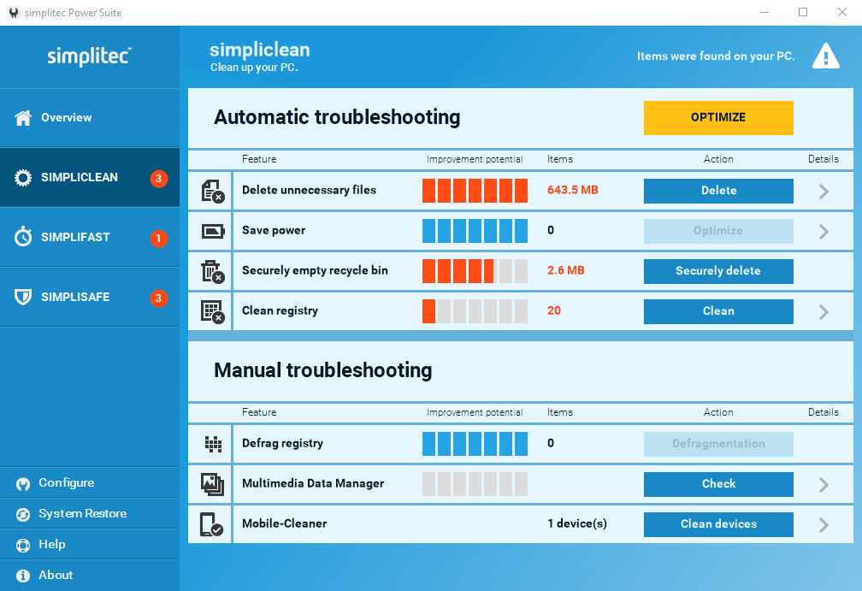Click the blue improvement bar for Defrag registry
The height and width of the screenshot is (591, 862).
[x=475, y=444]
